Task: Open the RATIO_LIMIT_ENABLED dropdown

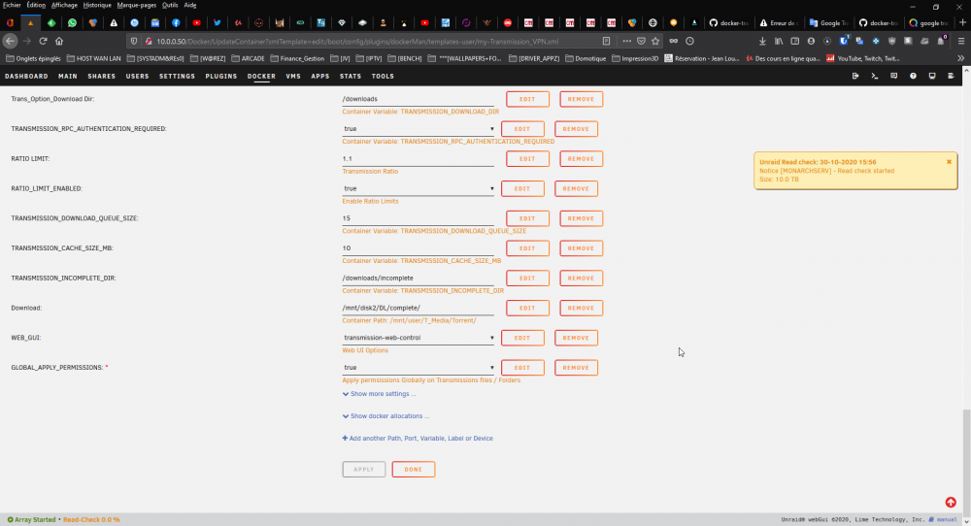Action: click(x=419, y=188)
